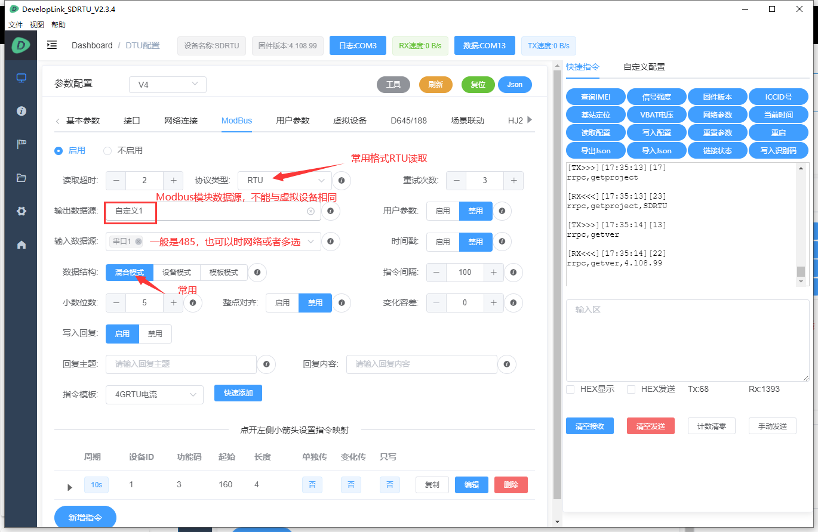Decrease 小数位数 with minus button
818x532 pixels.
116,303
